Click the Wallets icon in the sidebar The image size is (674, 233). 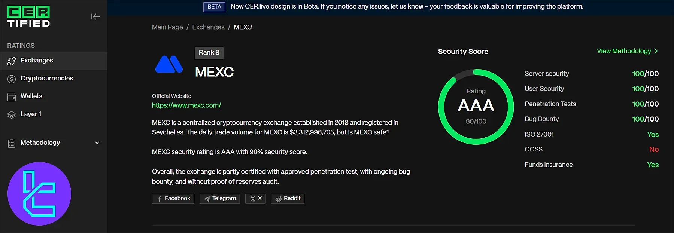point(12,97)
